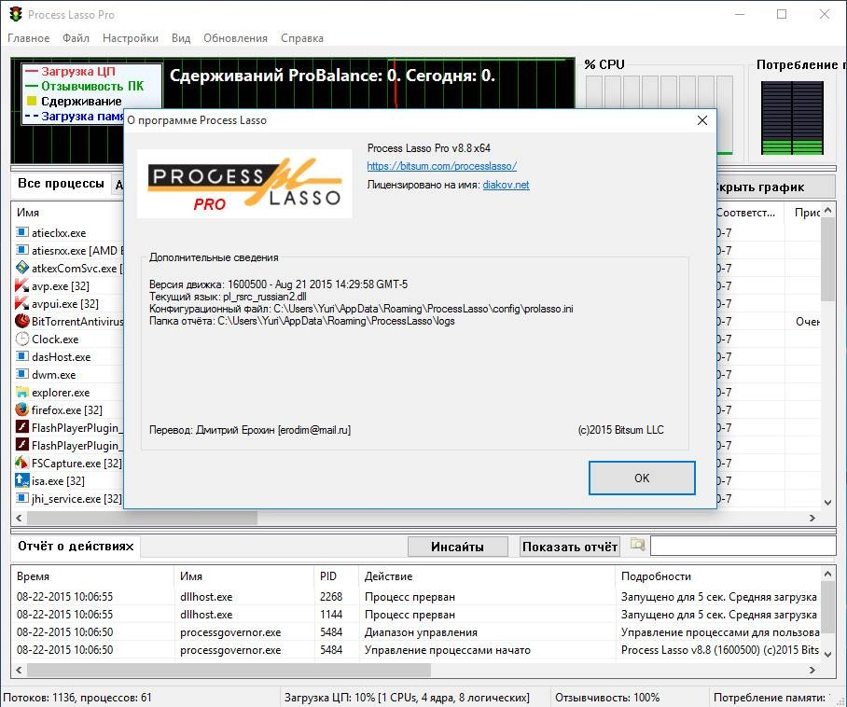The width and height of the screenshot is (847, 707).
Task: Click action log horizontal scroll-right arrow
Action: pos(812,670)
